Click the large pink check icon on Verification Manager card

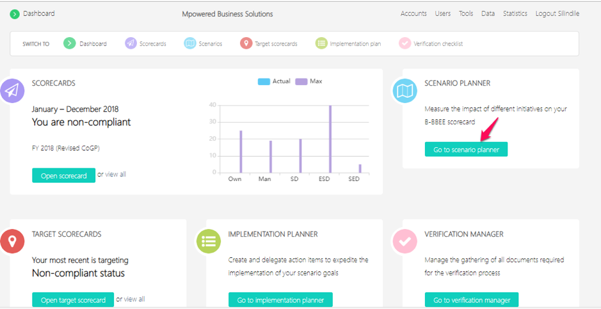click(x=405, y=242)
